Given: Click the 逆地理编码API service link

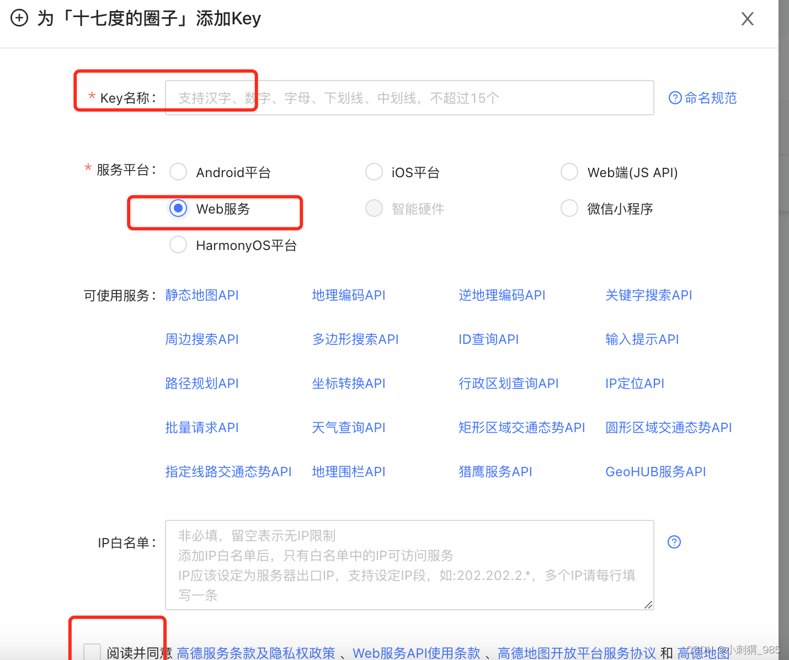Looking at the screenshot, I should point(502,295).
